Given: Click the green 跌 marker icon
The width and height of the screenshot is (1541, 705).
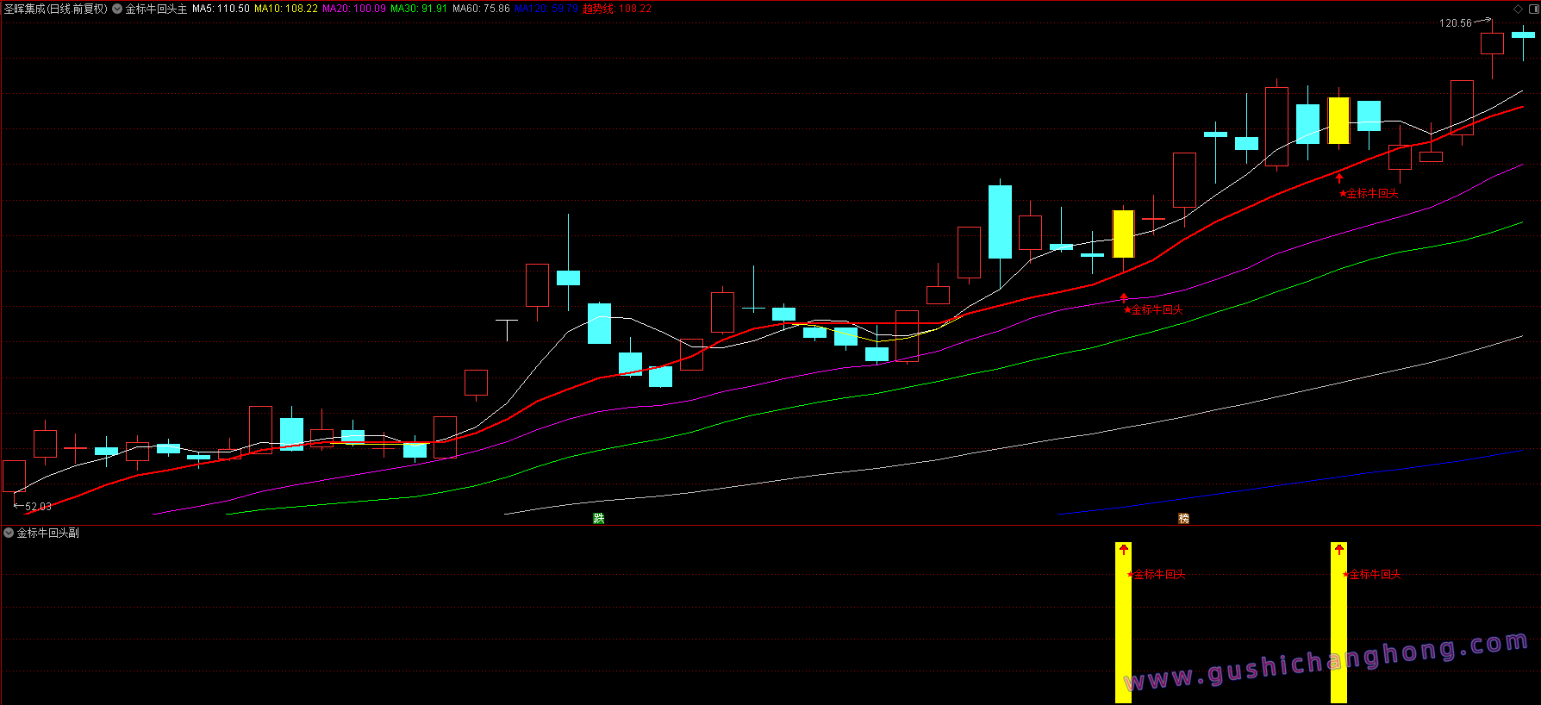Looking at the screenshot, I should (599, 518).
